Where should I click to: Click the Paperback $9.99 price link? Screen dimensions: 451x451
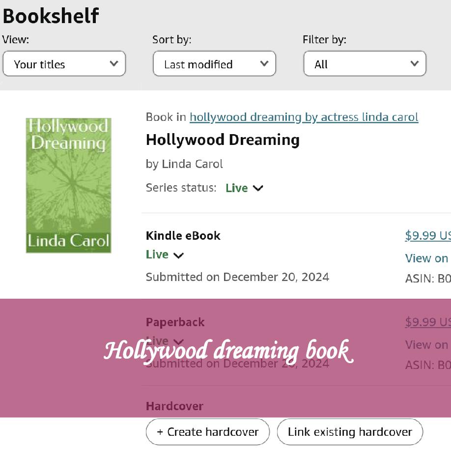427,322
